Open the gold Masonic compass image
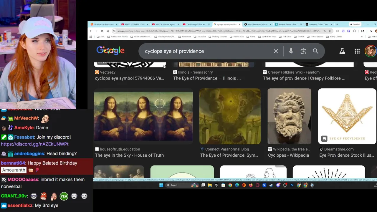This screenshot has height=212, width=377. (x=347, y=116)
